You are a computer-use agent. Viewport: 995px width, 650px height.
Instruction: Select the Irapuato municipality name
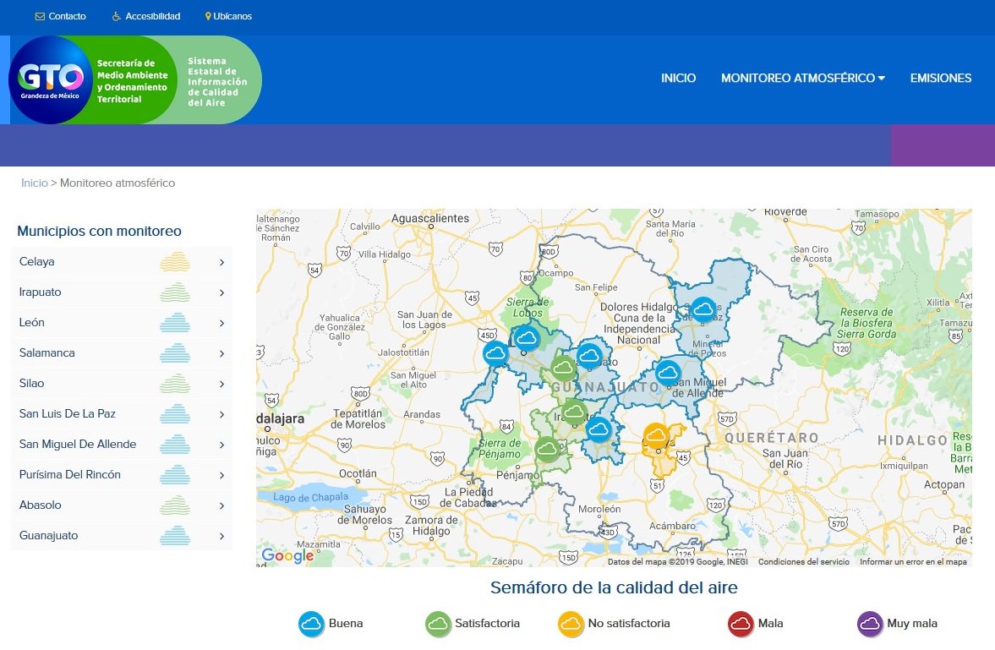(40, 292)
